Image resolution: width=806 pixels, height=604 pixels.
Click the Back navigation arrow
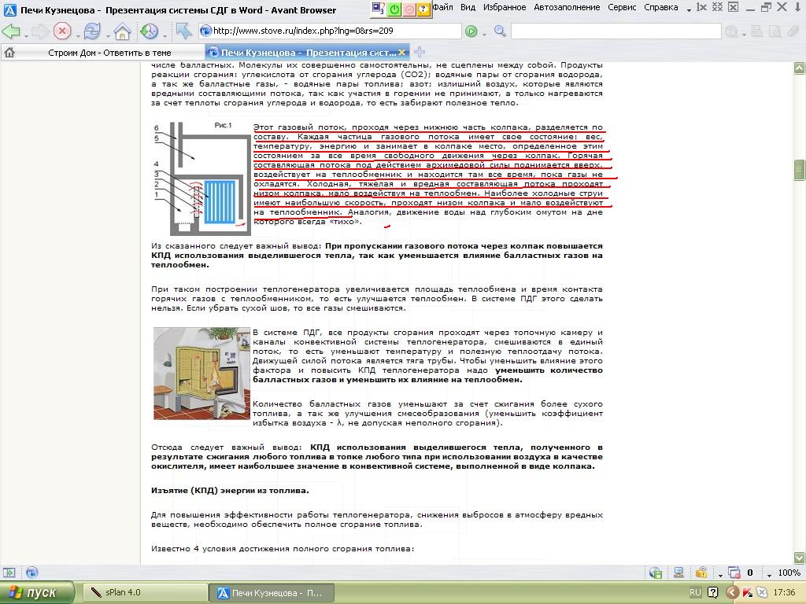coord(11,31)
